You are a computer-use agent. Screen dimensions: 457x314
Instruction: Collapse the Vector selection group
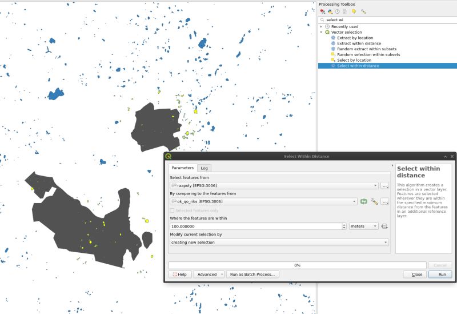tap(321, 32)
